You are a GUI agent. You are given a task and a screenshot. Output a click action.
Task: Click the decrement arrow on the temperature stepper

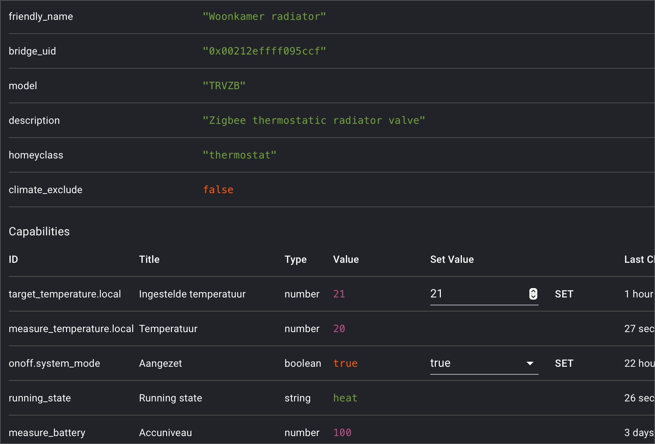point(533,297)
